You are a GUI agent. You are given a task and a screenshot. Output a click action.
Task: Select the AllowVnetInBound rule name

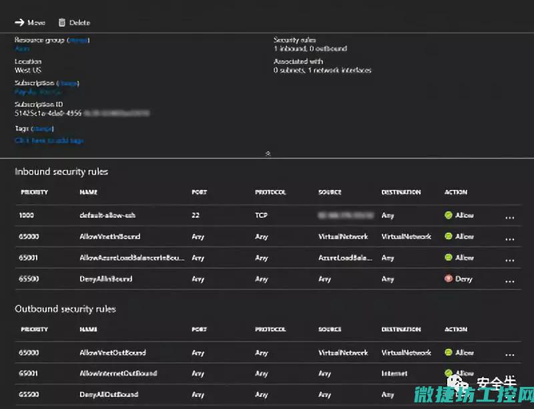coord(109,236)
